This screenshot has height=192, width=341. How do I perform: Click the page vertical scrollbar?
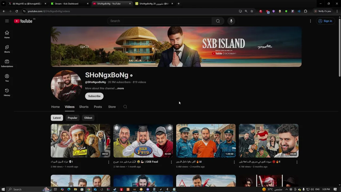tap(339, 48)
